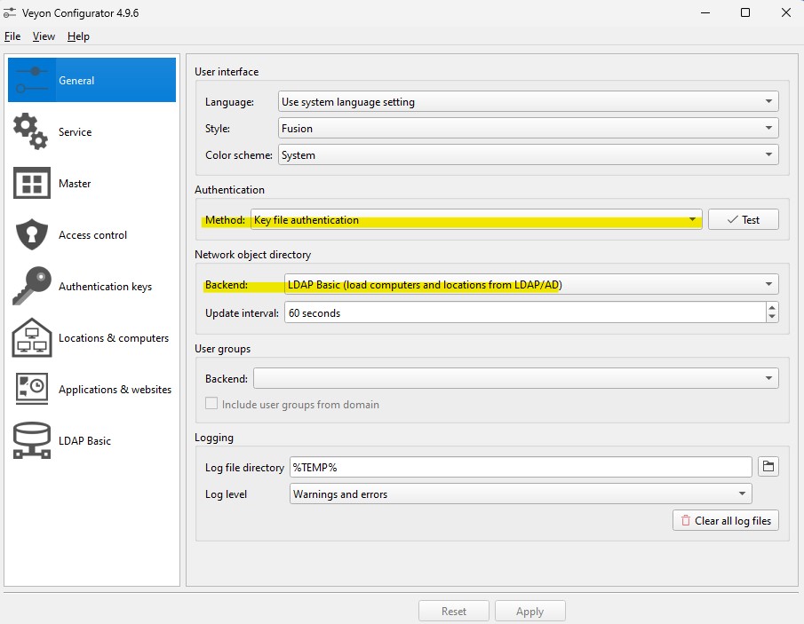Expand the Style combo box
The image size is (804, 624).
pos(528,128)
